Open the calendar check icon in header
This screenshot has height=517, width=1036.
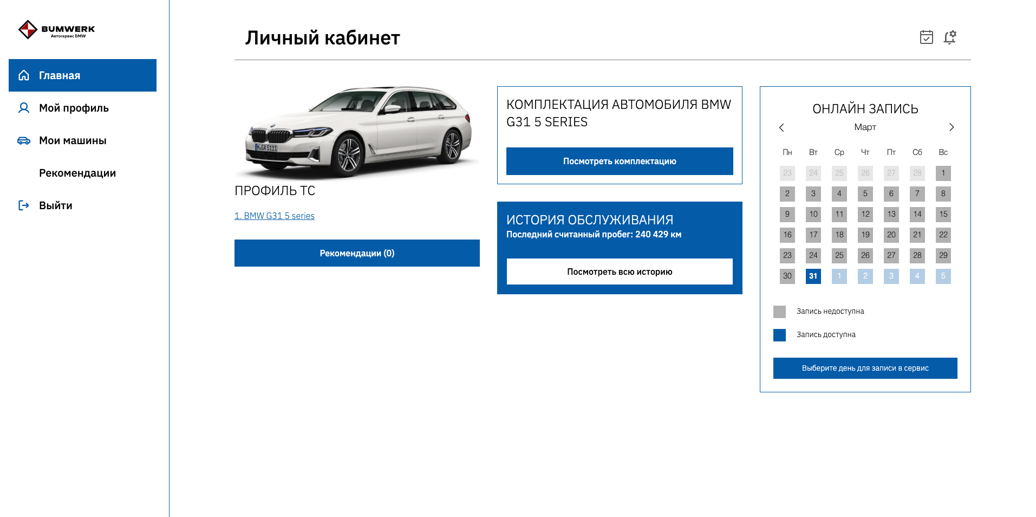(x=926, y=37)
